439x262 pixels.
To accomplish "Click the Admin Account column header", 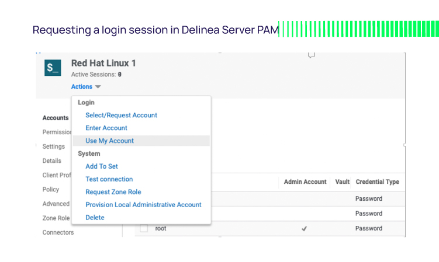I will 305,182.
